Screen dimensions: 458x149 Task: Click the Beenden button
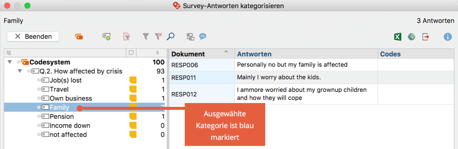coord(33,36)
